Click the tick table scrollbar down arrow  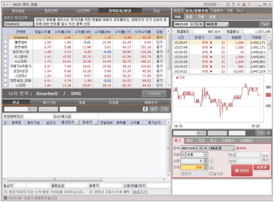[269, 71]
